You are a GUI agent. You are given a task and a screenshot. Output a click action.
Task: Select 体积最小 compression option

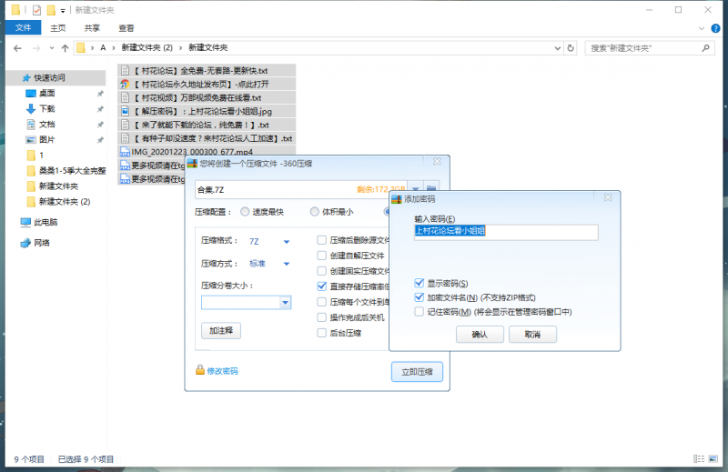click(x=314, y=212)
